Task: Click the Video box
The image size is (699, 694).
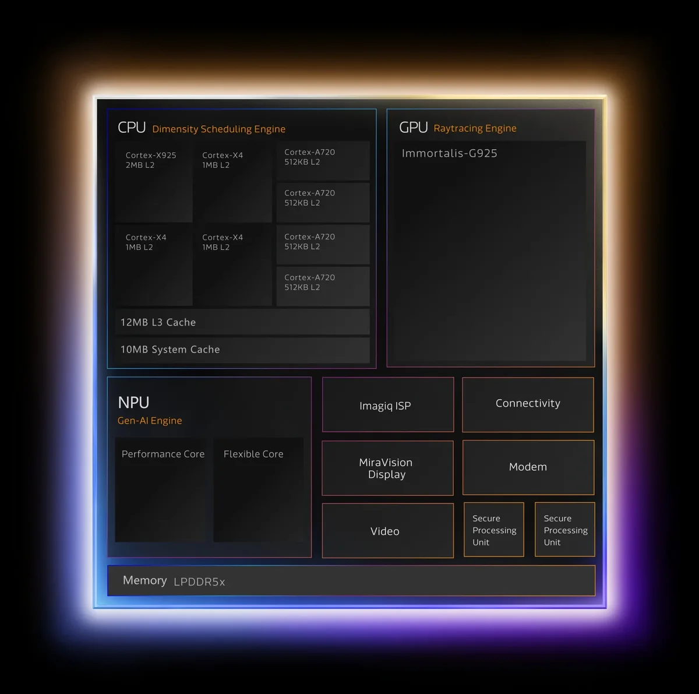Action: coord(387,531)
